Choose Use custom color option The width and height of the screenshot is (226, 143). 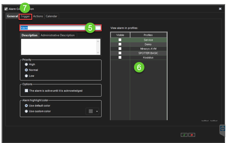coord(26,111)
